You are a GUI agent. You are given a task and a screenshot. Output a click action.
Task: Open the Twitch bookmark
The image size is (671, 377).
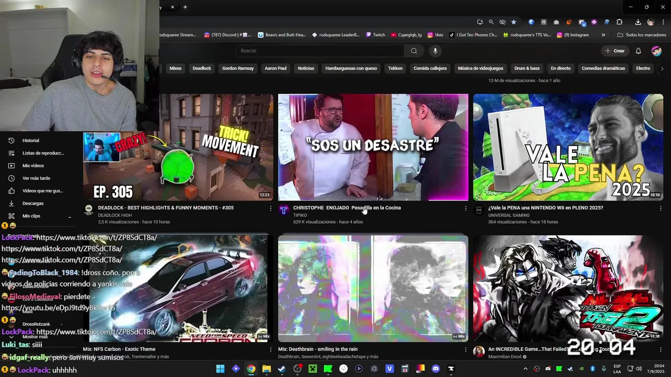375,35
